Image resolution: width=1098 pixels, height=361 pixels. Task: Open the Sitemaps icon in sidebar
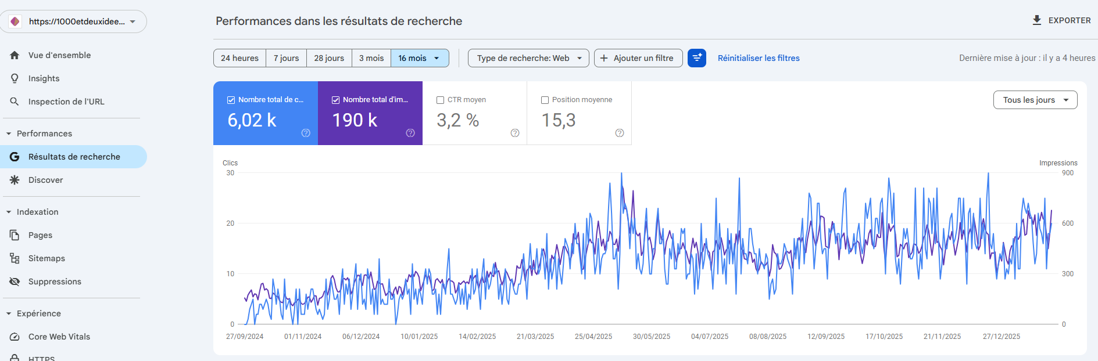(15, 258)
